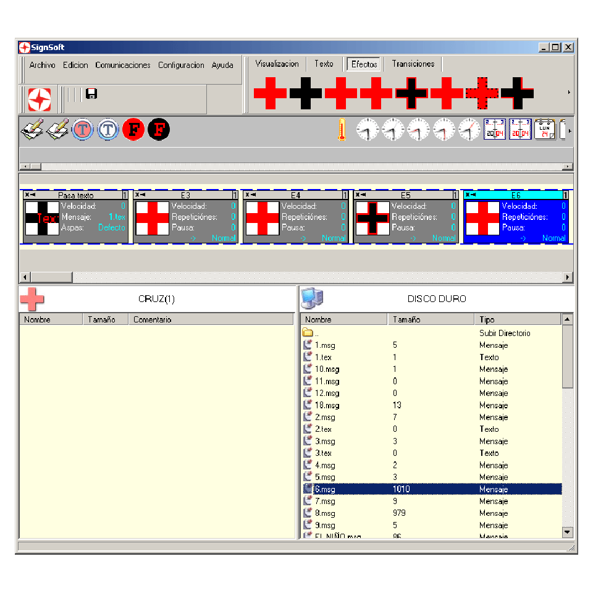Select the black circle with red F icon
This screenshot has width=593, height=593.
coord(159,130)
